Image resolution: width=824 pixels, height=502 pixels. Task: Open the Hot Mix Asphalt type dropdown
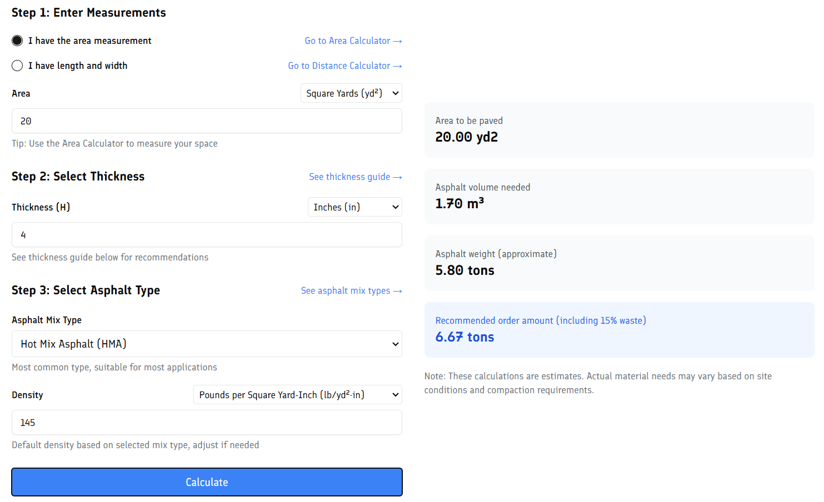click(x=207, y=344)
